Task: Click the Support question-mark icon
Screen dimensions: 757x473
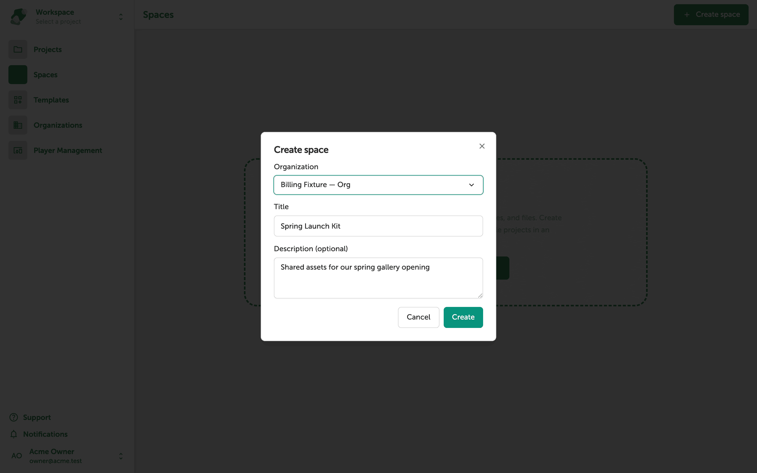Action: pyautogui.click(x=13, y=417)
